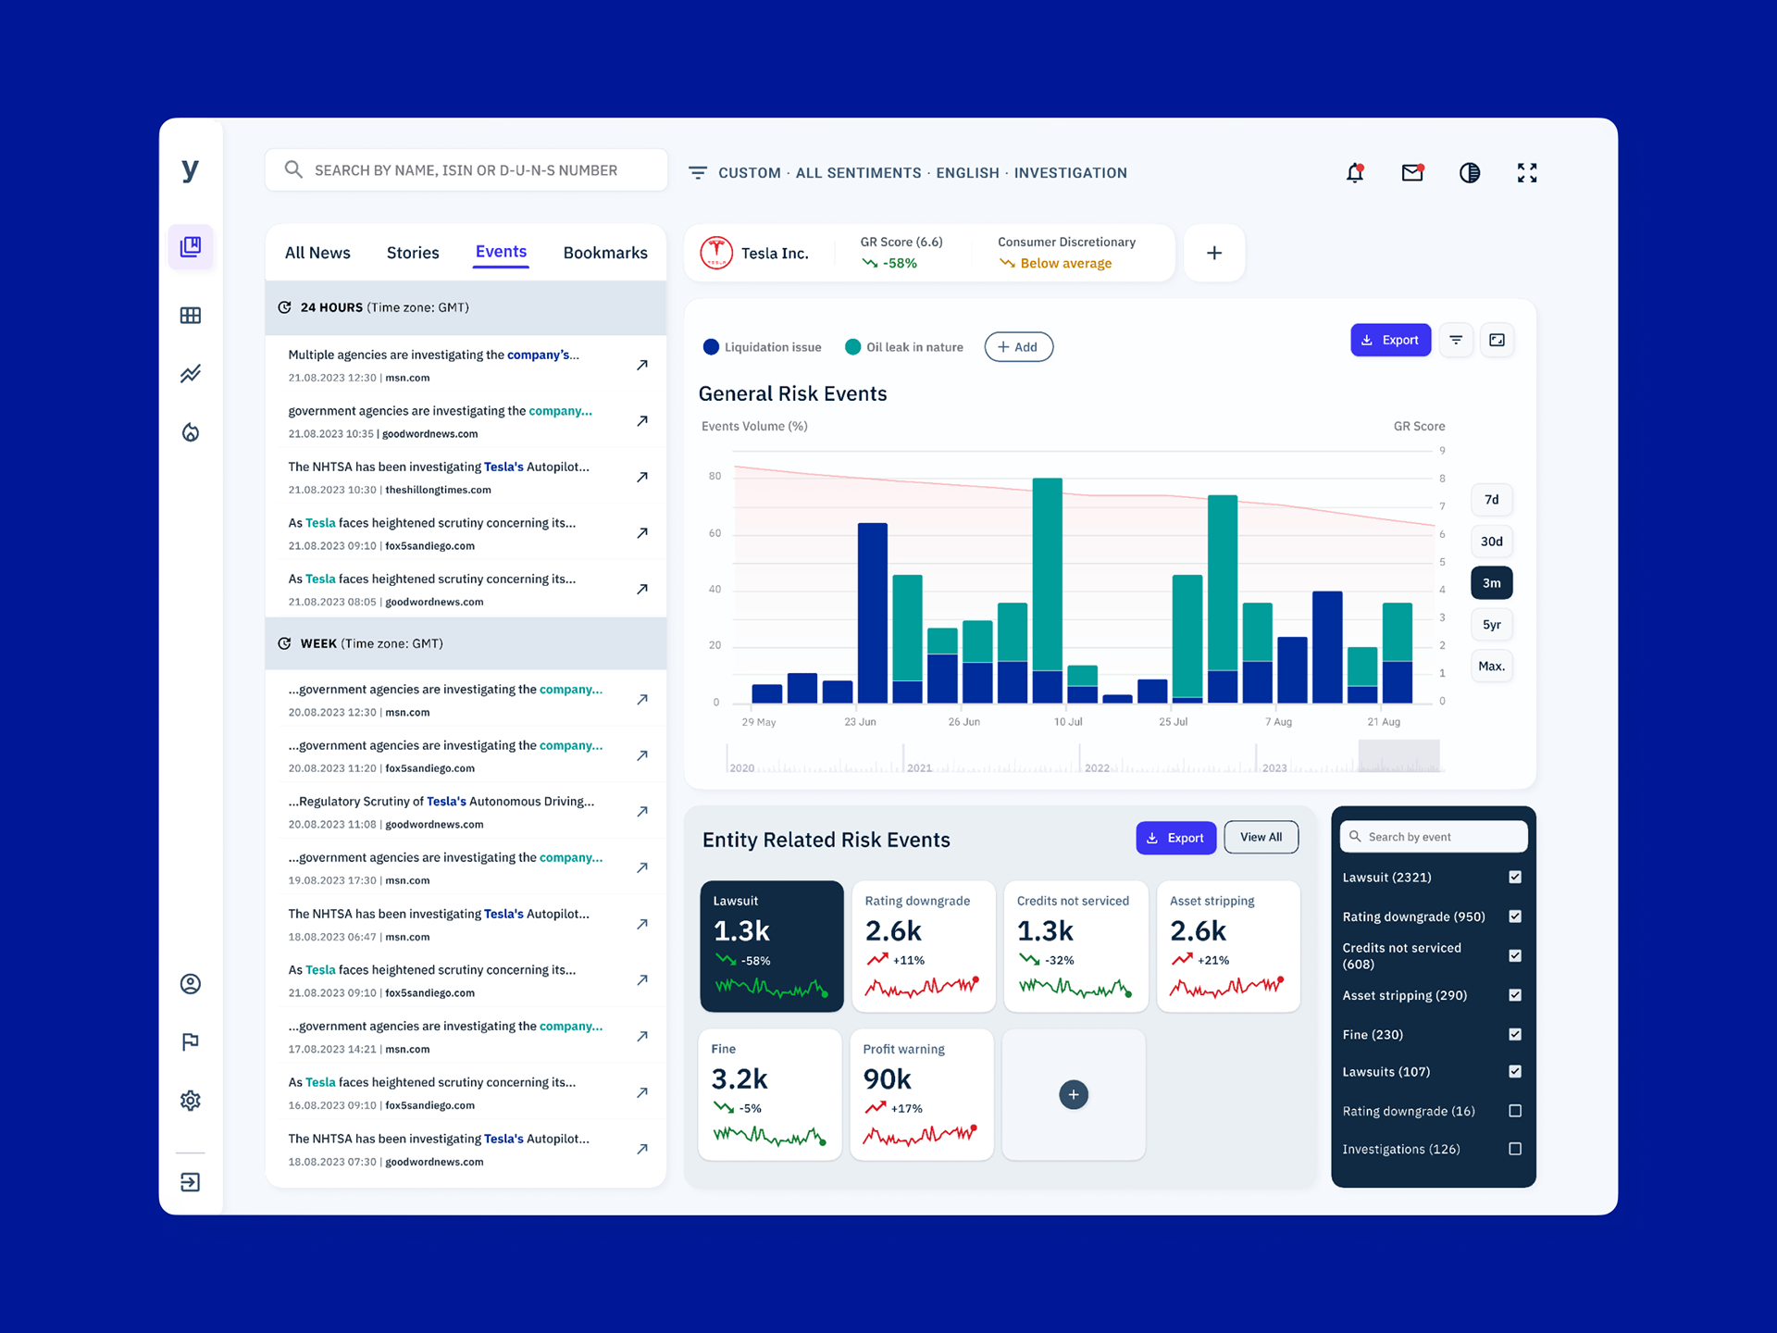Screen dimensions: 1777x1333
Task: Add a new risk event card plus
Action: pos(1074,1095)
